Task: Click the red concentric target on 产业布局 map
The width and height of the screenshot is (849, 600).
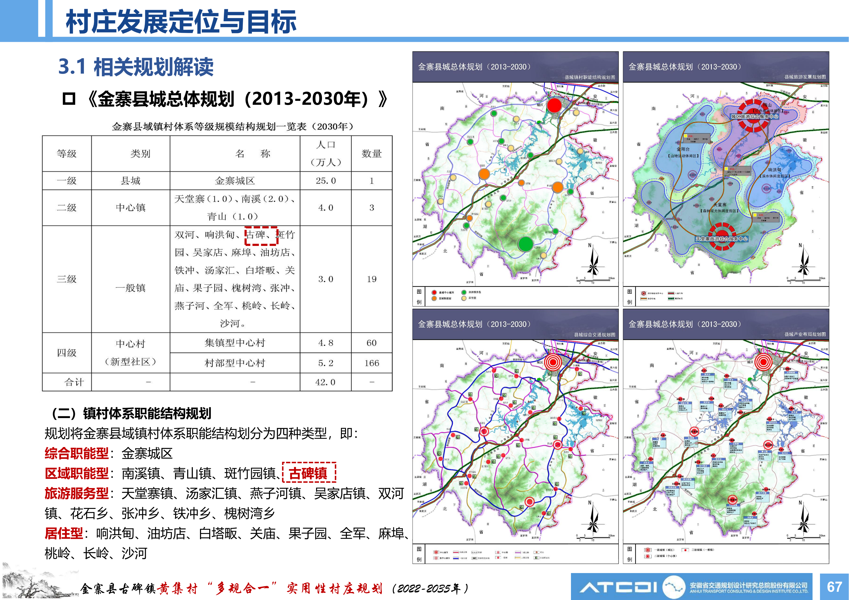Action: [x=763, y=362]
